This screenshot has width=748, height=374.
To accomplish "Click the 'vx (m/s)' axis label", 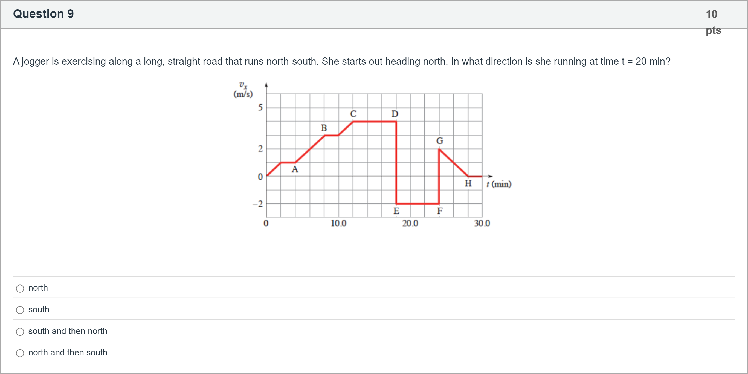I will click(x=243, y=90).
